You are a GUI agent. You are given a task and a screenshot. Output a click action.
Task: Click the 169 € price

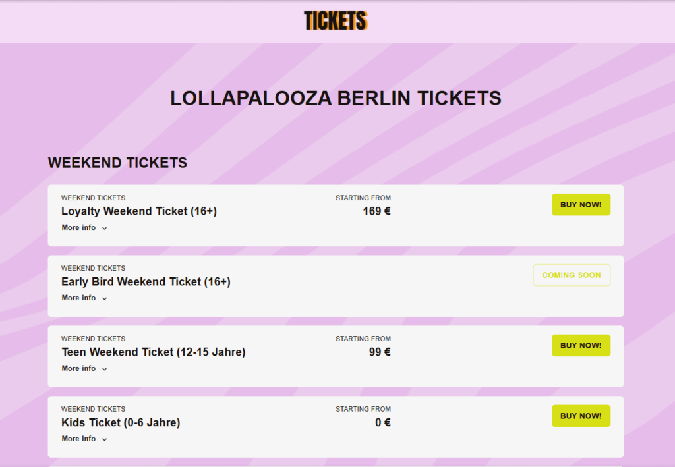376,211
